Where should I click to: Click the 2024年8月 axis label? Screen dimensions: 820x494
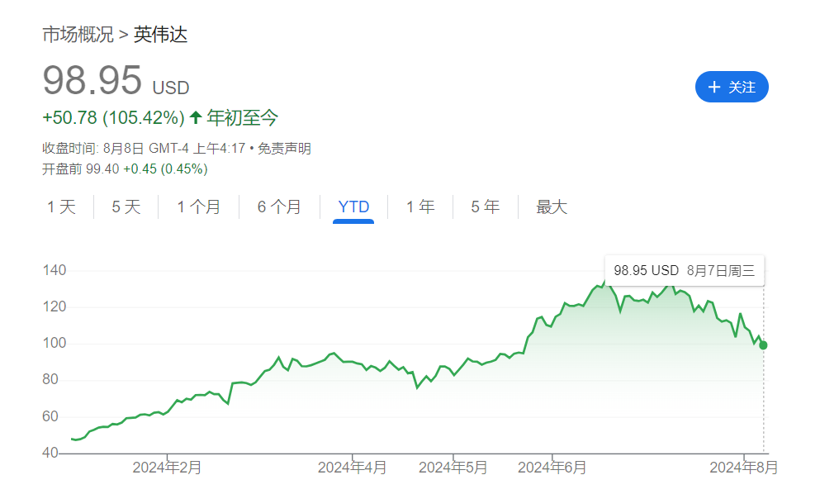pyautogui.click(x=744, y=468)
